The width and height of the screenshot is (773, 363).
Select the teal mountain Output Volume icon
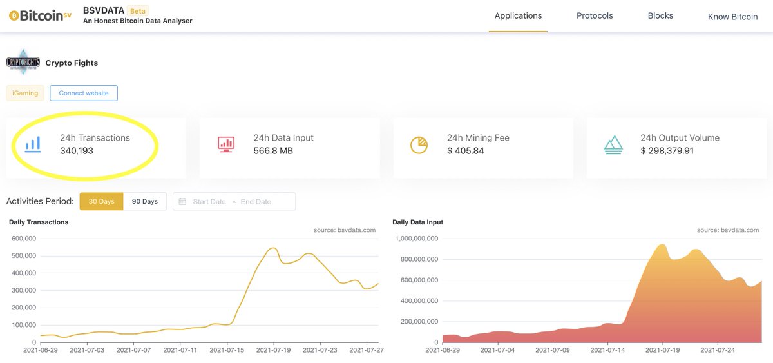coord(613,144)
